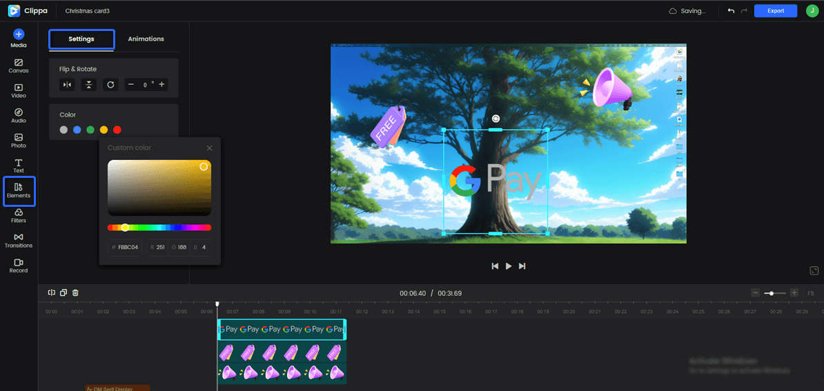Open the Video panel
The height and width of the screenshot is (391, 824).
pyautogui.click(x=19, y=91)
